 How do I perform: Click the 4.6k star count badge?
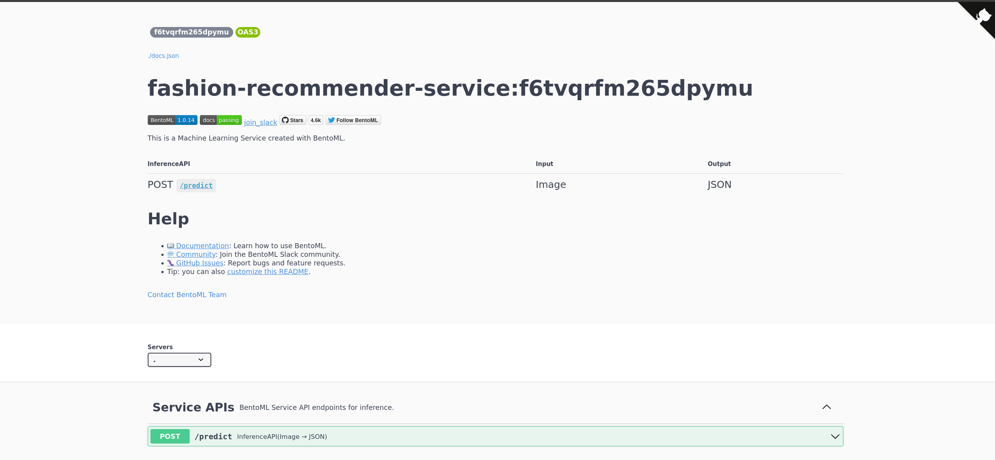315,120
